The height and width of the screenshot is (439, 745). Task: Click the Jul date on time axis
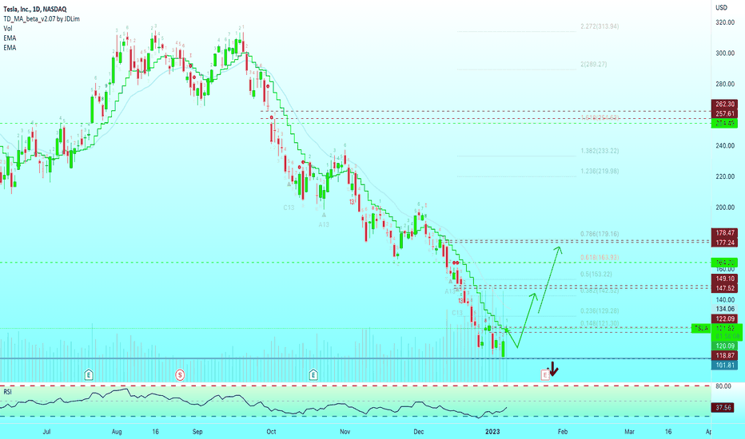(x=46, y=432)
